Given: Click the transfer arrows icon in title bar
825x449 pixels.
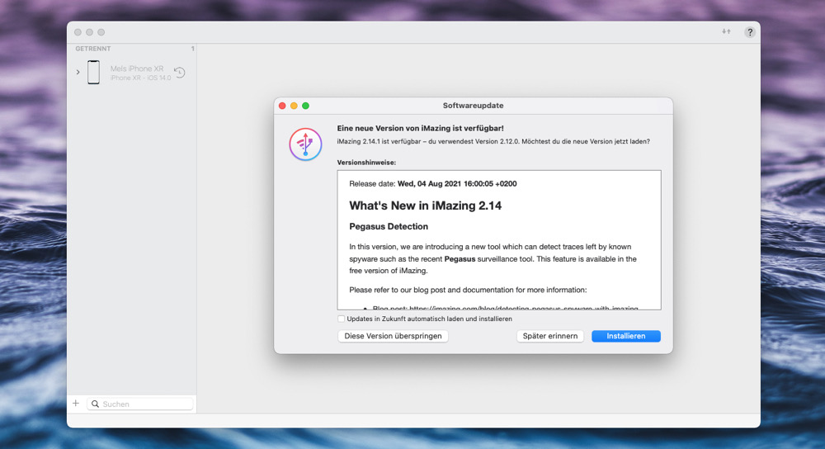Looking at the screenshot, I should [726, 31].
